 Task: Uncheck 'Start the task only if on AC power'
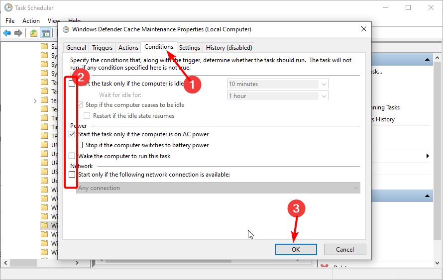click(72, 134)
